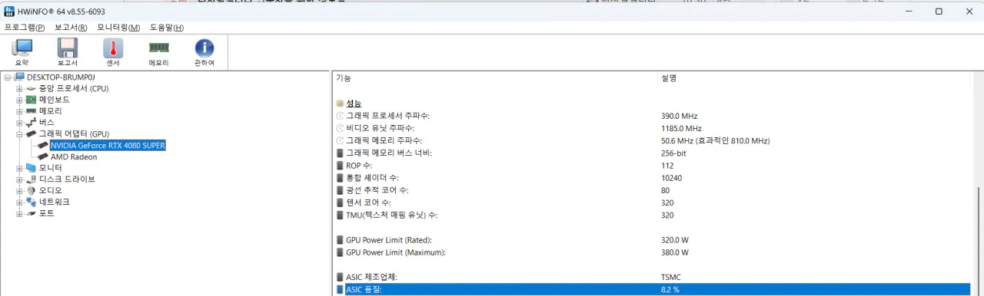
Task: Expand the 메모리 tree node
Action: pyautogui.click(x=19, y=111)
